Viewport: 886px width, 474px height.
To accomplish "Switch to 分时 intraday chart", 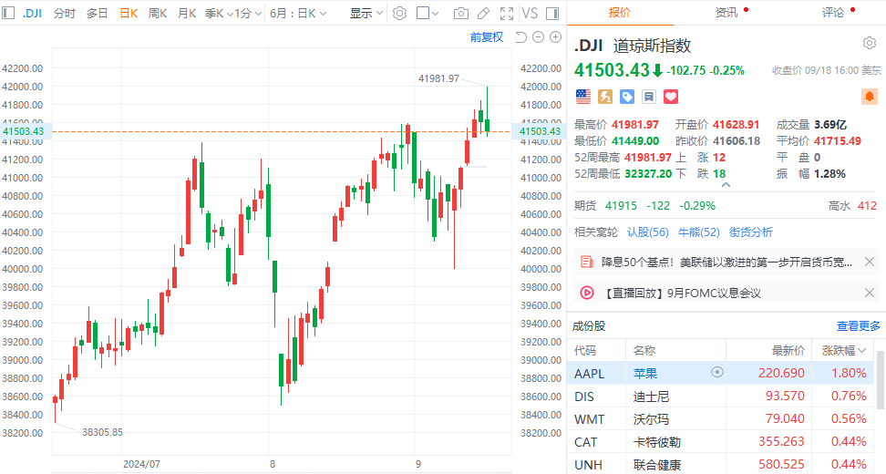I will tap(65, 13).
